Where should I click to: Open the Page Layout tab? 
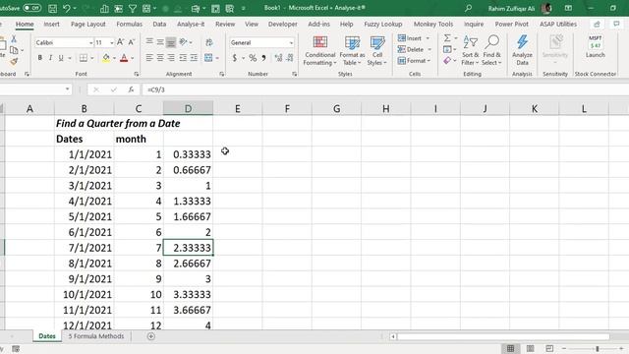click(x=88, y=24)
